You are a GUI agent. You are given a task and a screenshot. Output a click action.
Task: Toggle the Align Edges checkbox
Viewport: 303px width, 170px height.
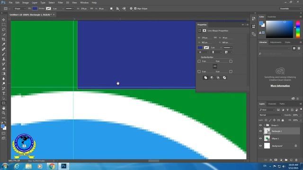[x=135, y=8]
